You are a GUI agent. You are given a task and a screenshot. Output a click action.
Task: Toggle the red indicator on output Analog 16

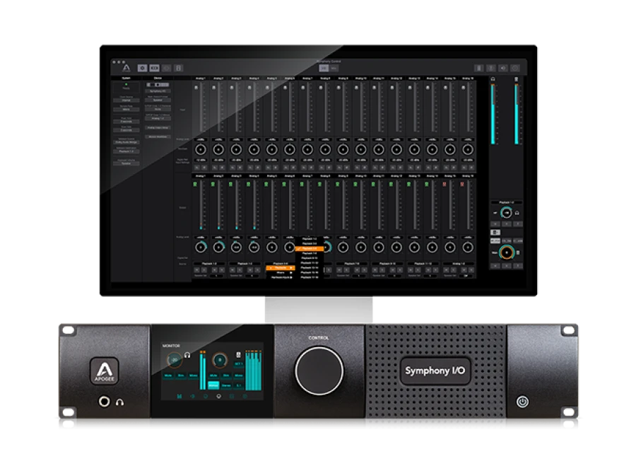(x=462, y=185)
